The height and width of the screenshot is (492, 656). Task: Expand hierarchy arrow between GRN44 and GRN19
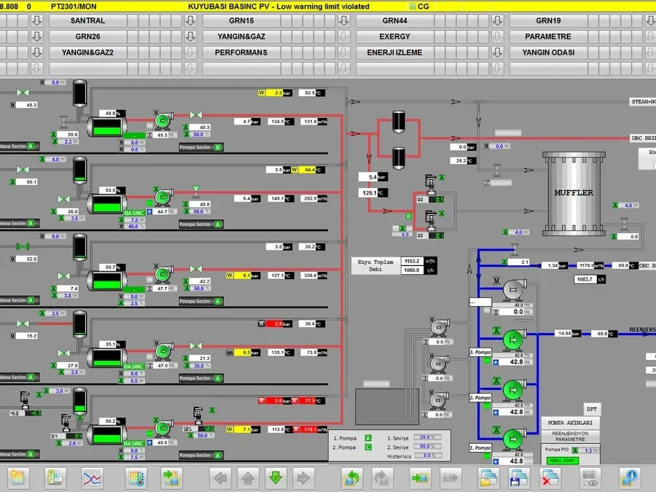[x=497, y=20]
